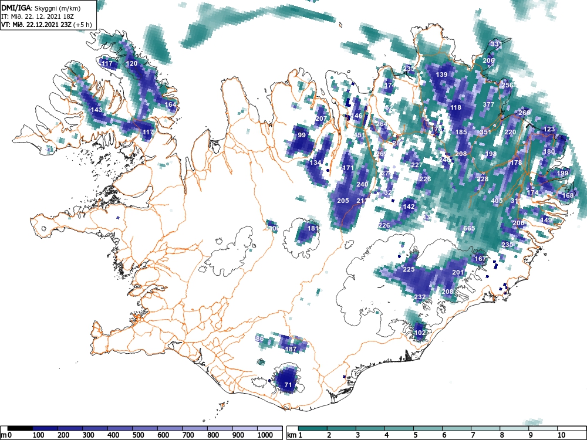Image resolution: width=587 pixels, height=440 pixels.
Task: Click the pale lavender 900–1000 m legend swatch
Action: (245, 428)
